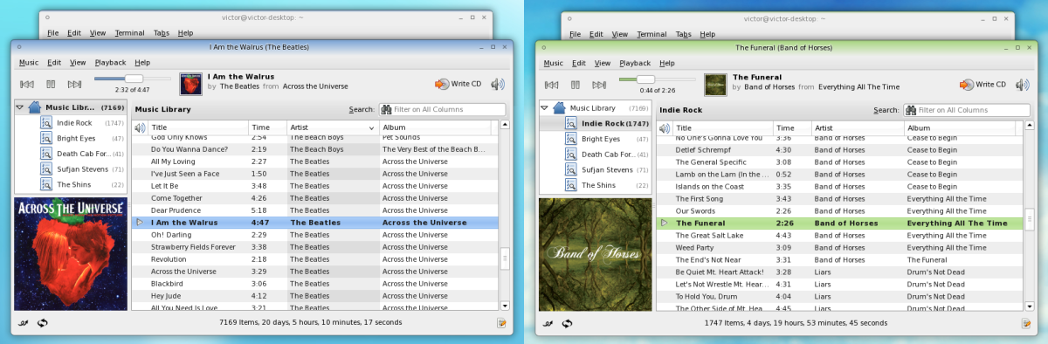The height and width of the screenshot is (344, 1048).
Task: Pause playback in the Walrus window
Action: [51, 85]
